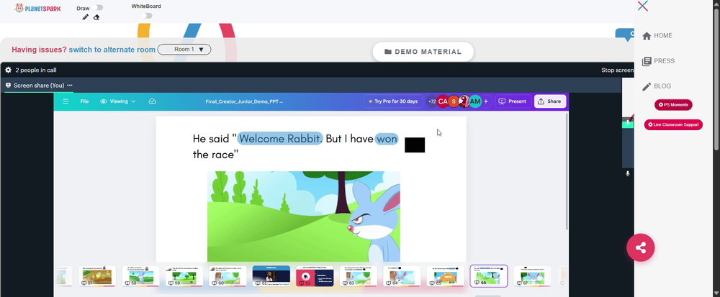Click the AM collaborator avatar
Screen dimensions: 720x297
[475, 101]
